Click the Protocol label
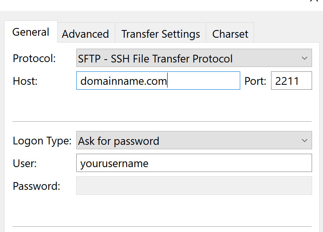The image size is (323, 232). [34, 58]
